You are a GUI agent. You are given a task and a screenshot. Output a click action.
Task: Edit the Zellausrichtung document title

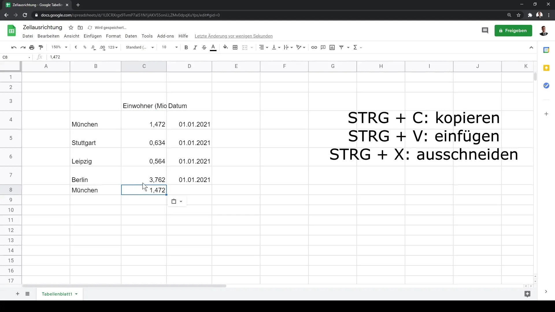[x=42, y=27]
